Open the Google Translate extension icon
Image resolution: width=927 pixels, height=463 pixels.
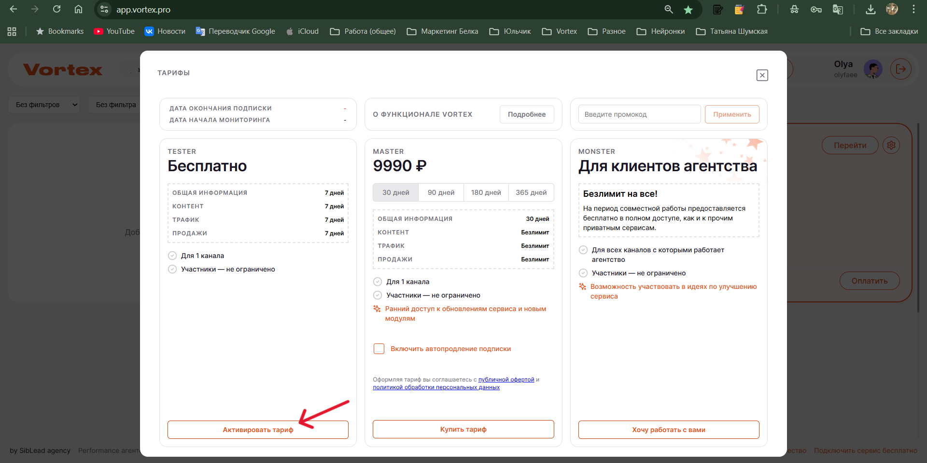838,9
